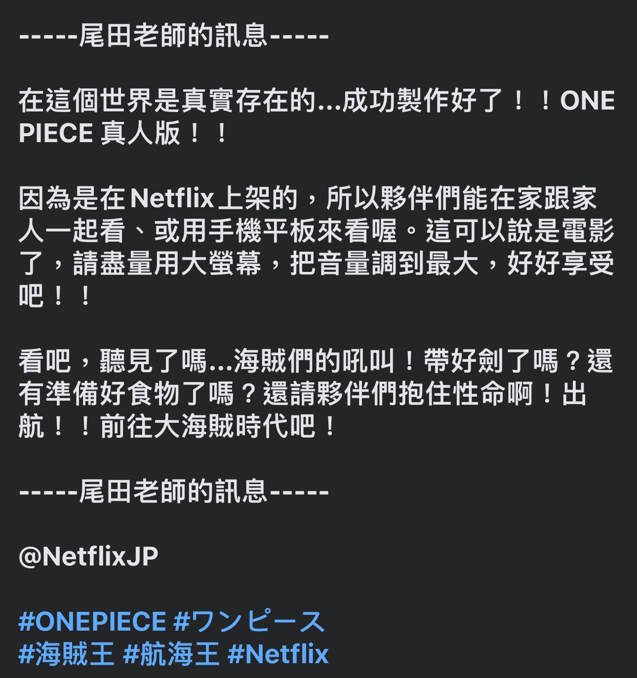Click the bottom 尾田老師的訊息 divider line
This screenshot has height=678, width=637.
click(x=174, y=491)
